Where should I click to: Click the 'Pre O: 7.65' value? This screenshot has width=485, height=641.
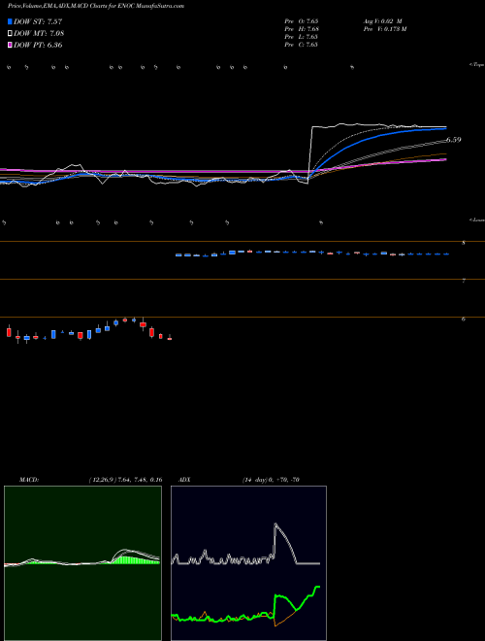point(302,21)
